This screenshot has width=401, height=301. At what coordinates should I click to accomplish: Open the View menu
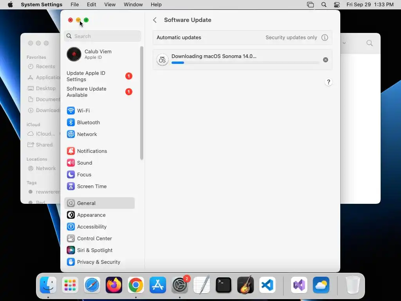(x=110, y=5)
